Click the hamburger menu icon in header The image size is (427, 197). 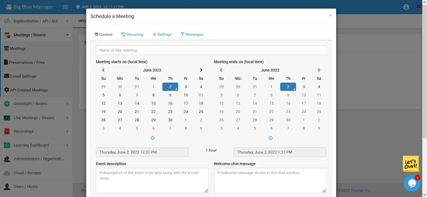[66, 7]
